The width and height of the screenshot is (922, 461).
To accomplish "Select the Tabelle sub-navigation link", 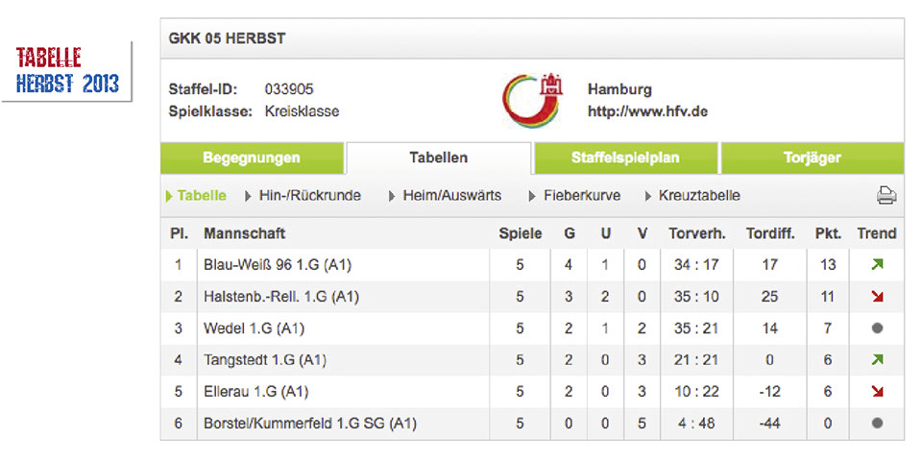I will (202, 196).
